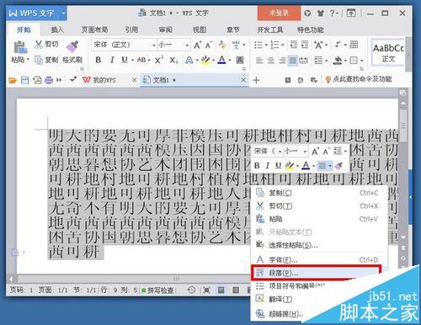Image resolution: width=421 pixels, height=325 pixels.
Task: Click mini toolbar font color A
Action: [306, 166]
